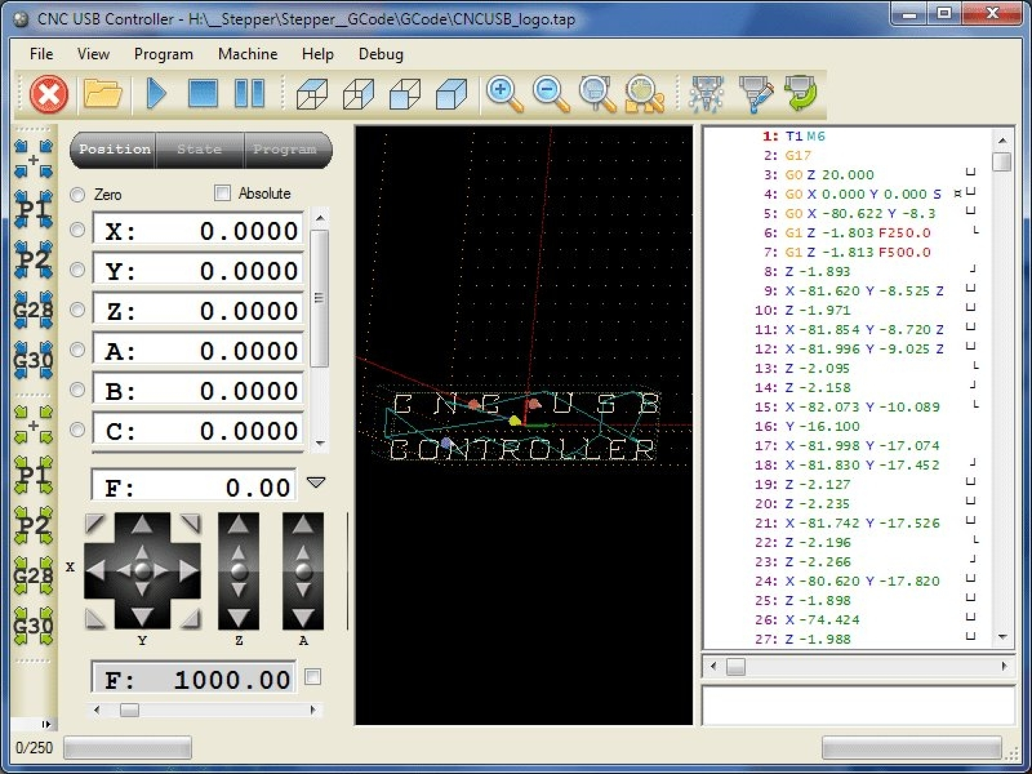Jog Y axis up with large arrow
The height and width of the screenshot is (774, 1032).
(x=142, y=525)
